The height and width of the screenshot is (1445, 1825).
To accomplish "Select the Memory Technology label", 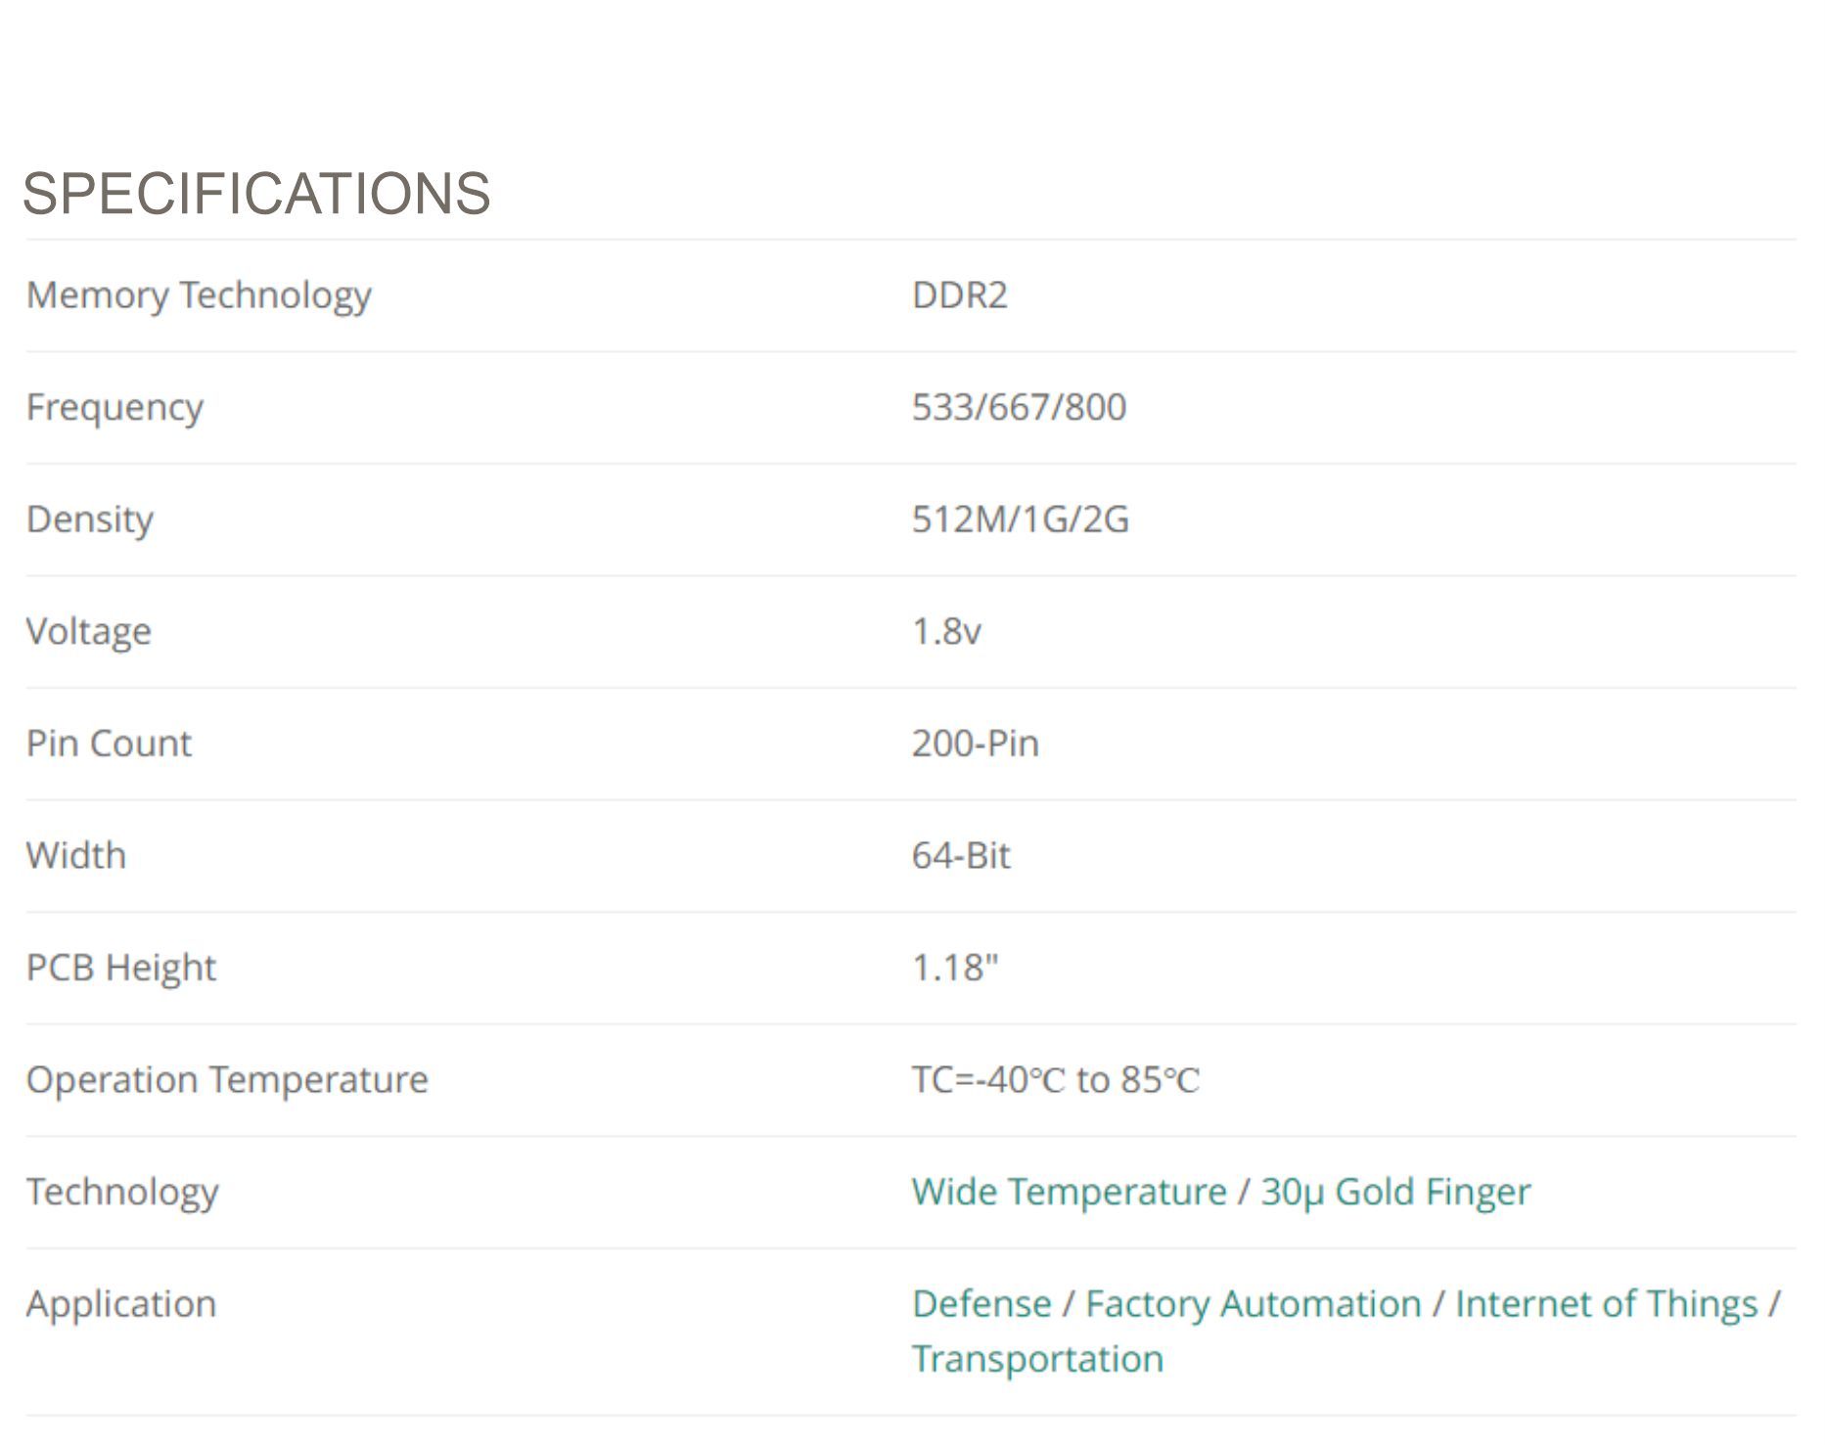I will click(199, 295).
